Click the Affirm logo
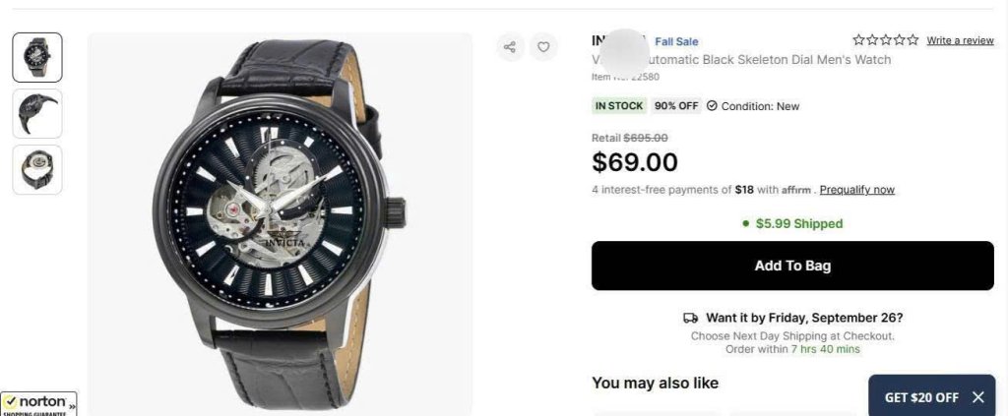 [x=796, y=190]
